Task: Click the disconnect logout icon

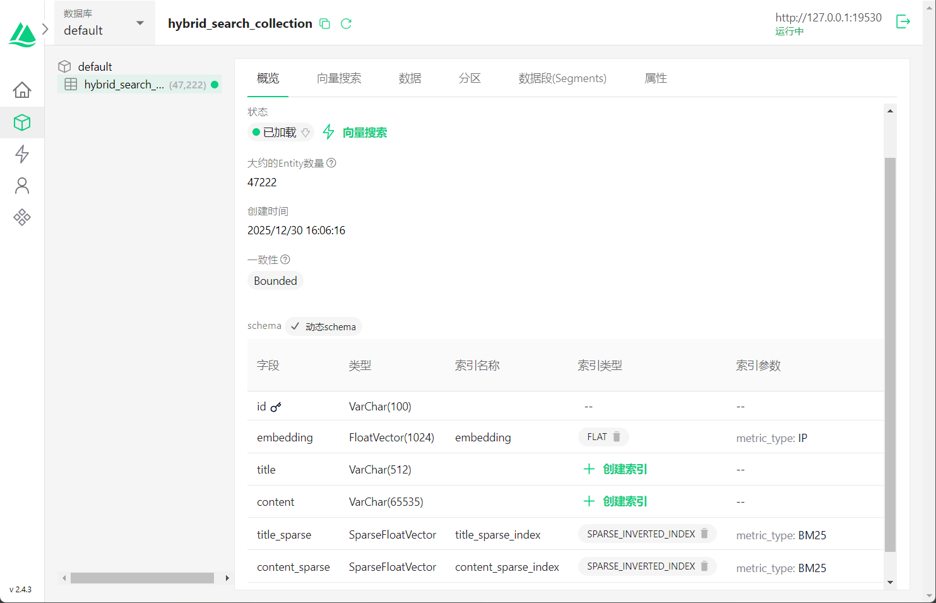Action: [x=903, y=22]
